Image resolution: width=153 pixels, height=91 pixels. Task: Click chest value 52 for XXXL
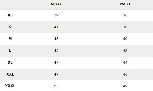[x=56, y=86]
